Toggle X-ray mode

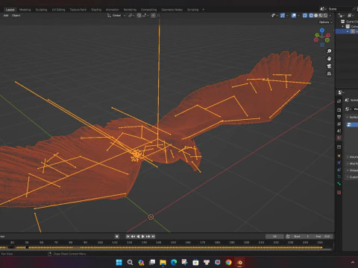(x=305, y=16)
